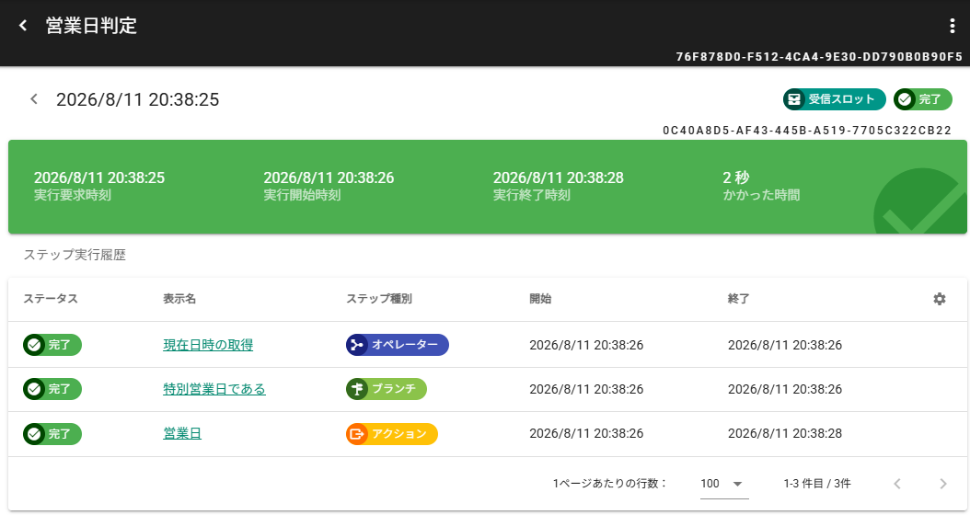The height and width of the screenshot is (515, 970).
Task: Go to the previous page of results
Action: [897, 484]
